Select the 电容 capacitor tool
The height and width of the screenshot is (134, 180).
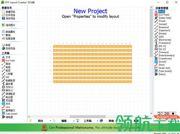6,71
